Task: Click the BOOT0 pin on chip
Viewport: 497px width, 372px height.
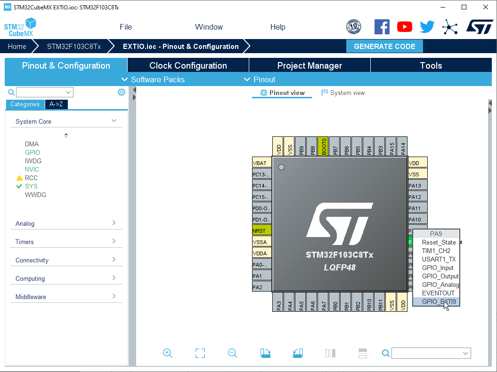Action: click(323, 147)
